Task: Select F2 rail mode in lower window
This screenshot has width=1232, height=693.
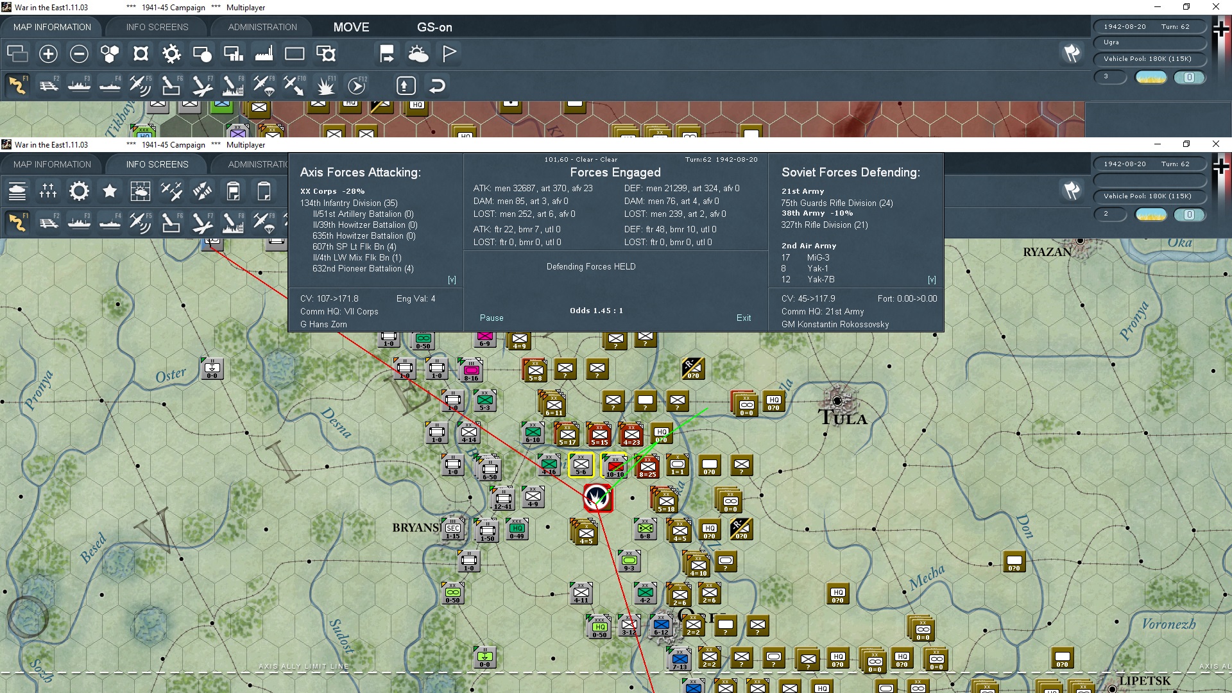Action: [49, 222]
